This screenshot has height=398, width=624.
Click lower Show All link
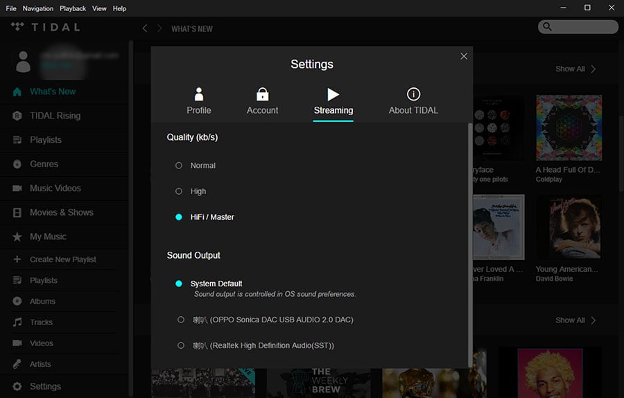(x=571, y=320)
